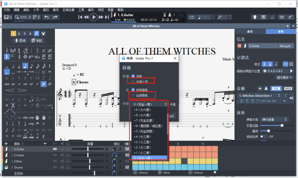Open the 工具 menu

click(x=81, y=9)
